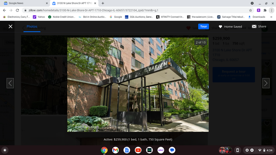The image size is (276, 155).
Task: Open the notification indicators in tray
Action: coord(249,150)
